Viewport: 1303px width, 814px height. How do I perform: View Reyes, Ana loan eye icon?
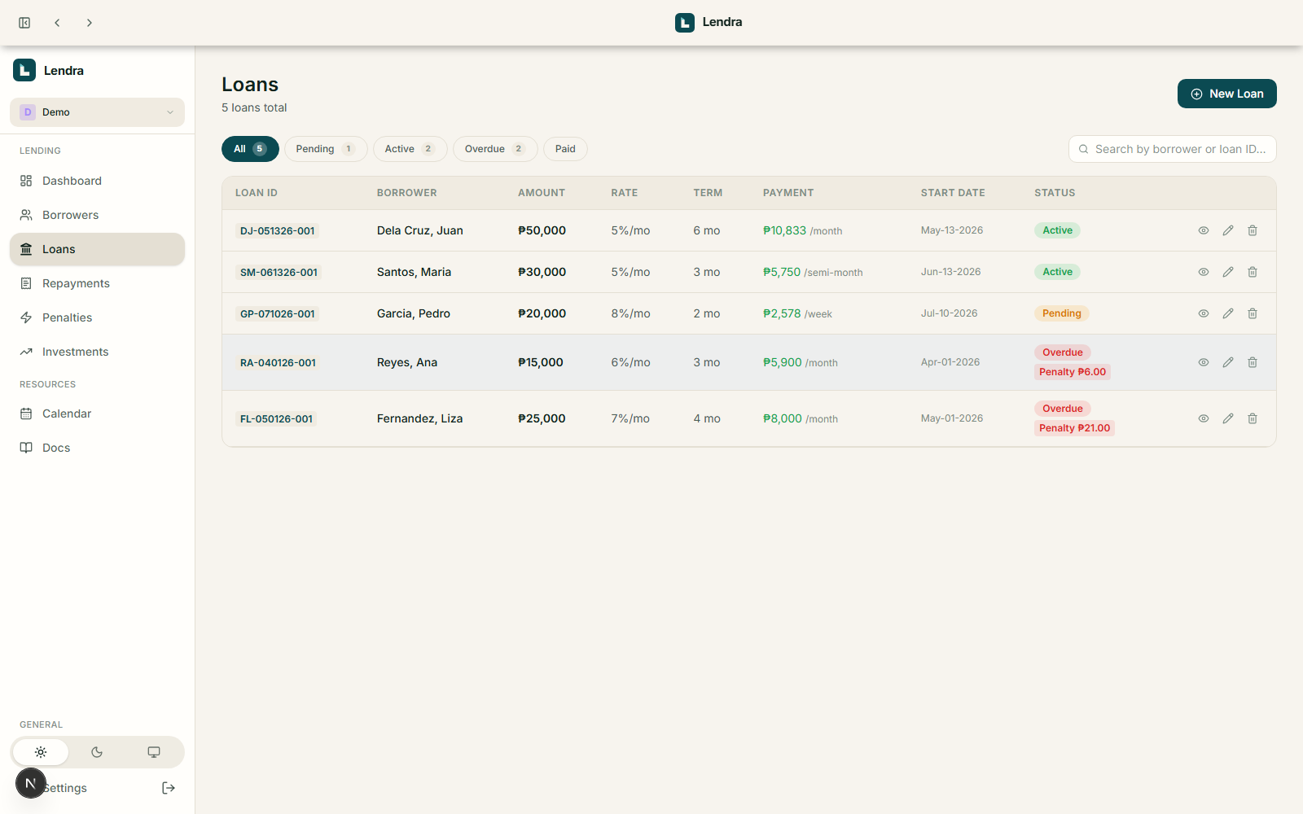1204,362
